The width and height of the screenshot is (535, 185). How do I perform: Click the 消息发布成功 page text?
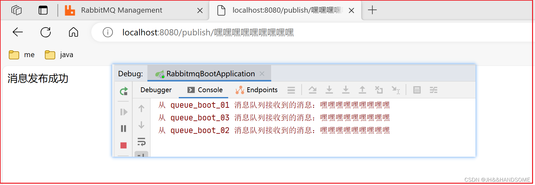click(38, 79)
